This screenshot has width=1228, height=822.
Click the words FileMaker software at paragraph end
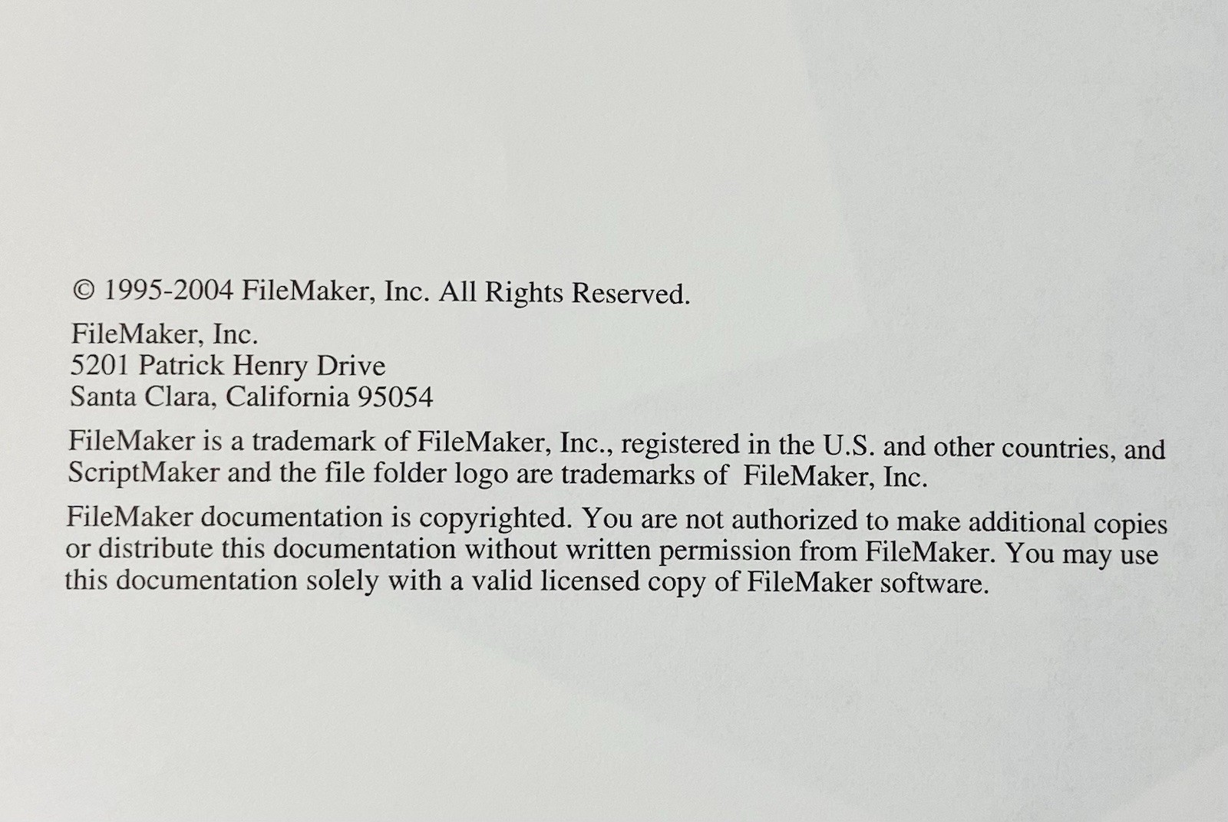[x=868, y=584]
